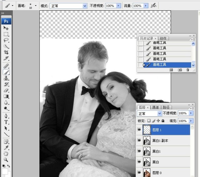
Task: Select the Notes tool
Action: pyautogui.click(x=6, y=142)
